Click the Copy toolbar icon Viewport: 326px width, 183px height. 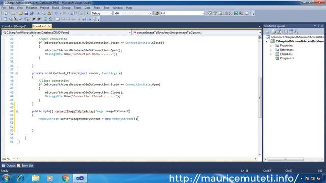click(44, 13)
